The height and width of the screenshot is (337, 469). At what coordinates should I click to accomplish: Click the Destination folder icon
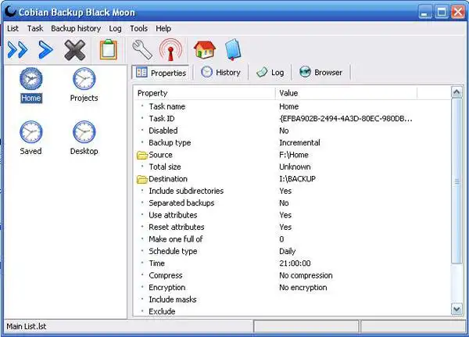[142, 179]
